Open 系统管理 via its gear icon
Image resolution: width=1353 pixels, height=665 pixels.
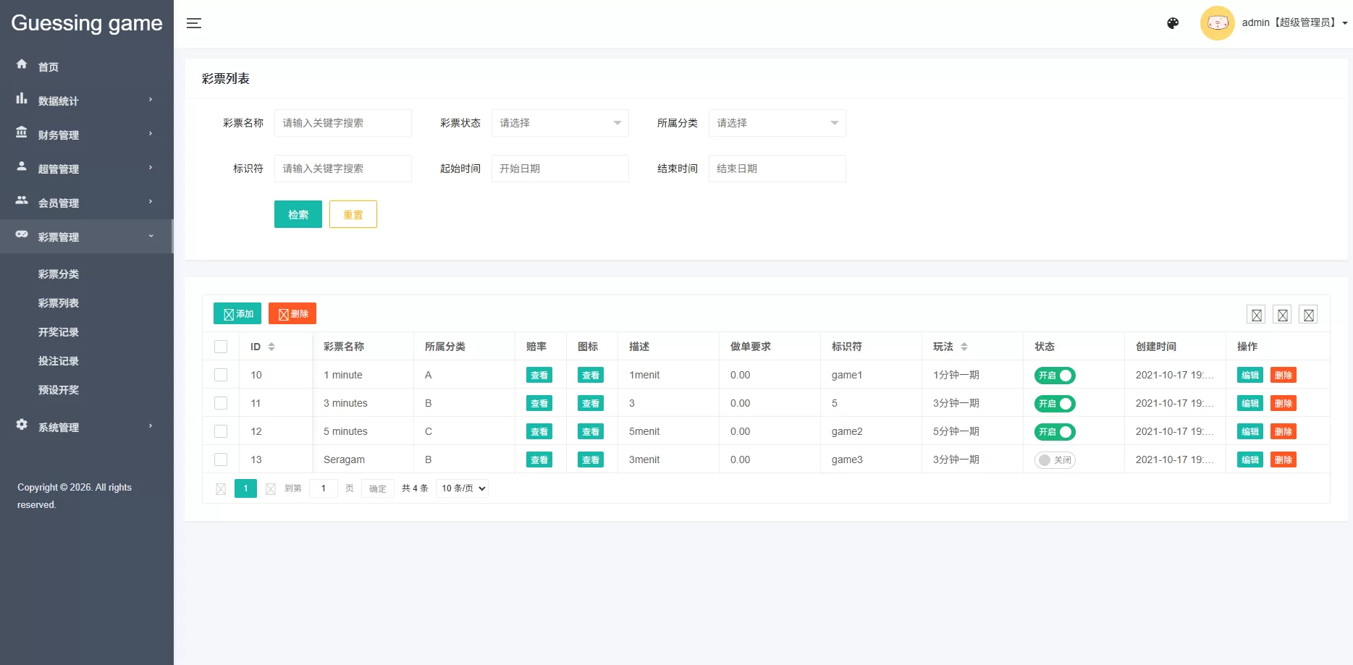click(x=22, y=426)
